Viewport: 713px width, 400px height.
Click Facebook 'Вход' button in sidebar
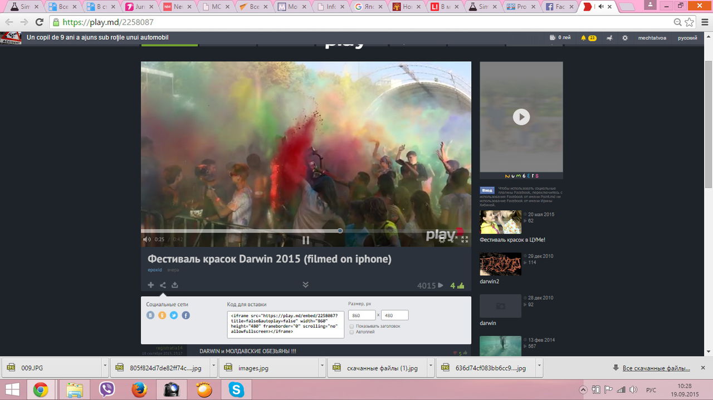coord(487,190)
